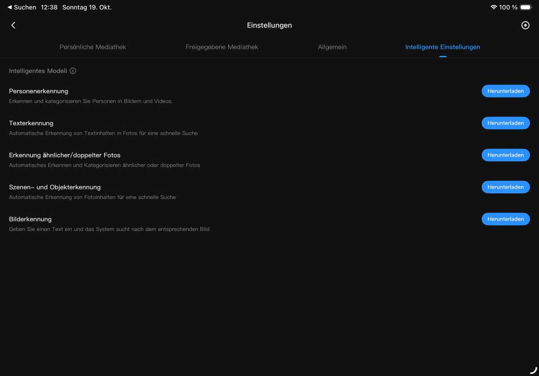Tap the battery icon in status bar
This screenshot has height=376, width=539.
(526, 7)
